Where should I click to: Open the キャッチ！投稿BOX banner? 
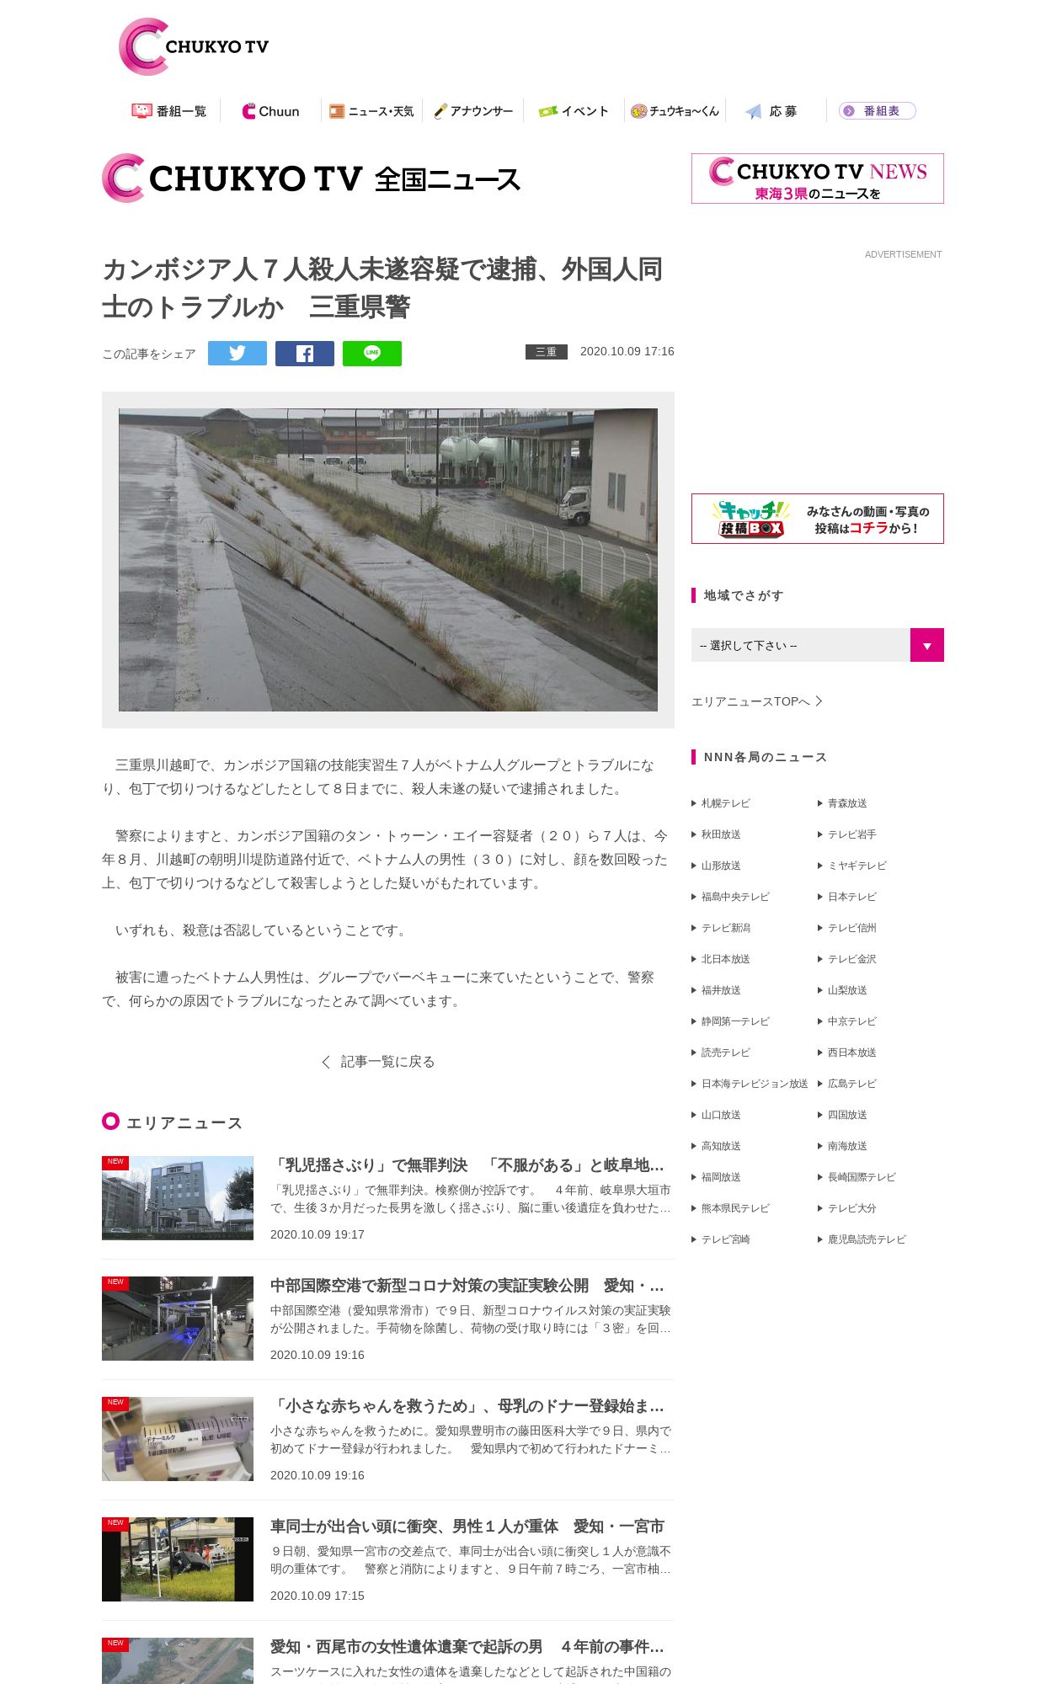coord(817,519)
